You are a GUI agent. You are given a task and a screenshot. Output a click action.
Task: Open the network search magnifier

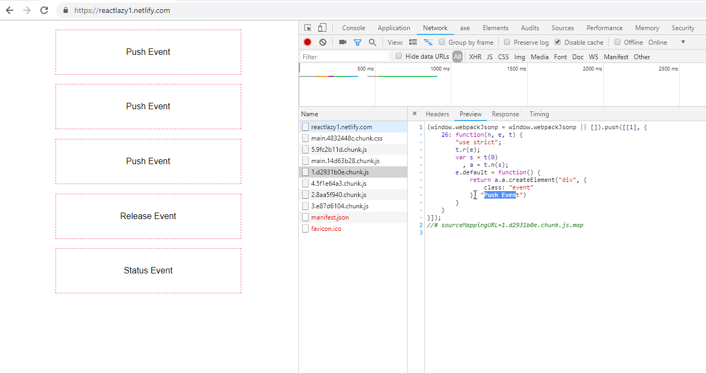click(x=372, y=43)
